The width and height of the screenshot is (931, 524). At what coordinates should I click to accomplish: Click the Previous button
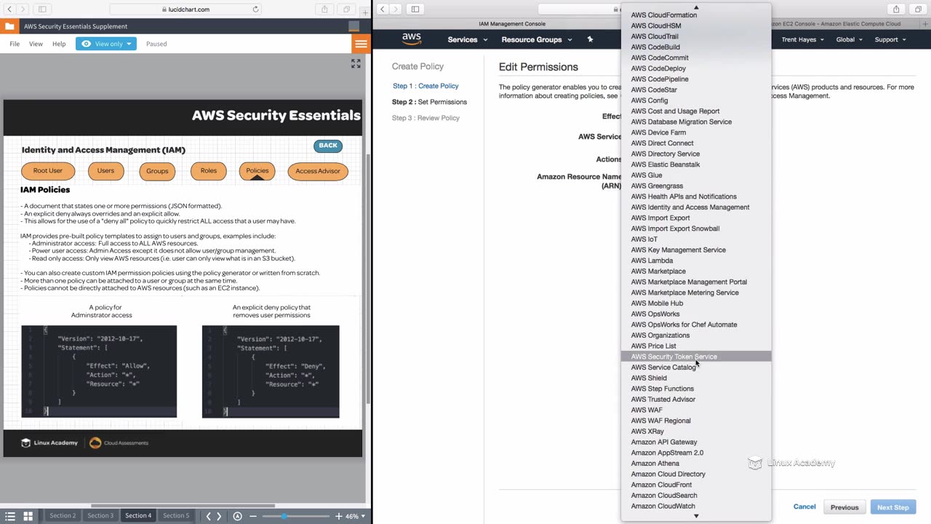pyautogui.click(x=844, y=507)
